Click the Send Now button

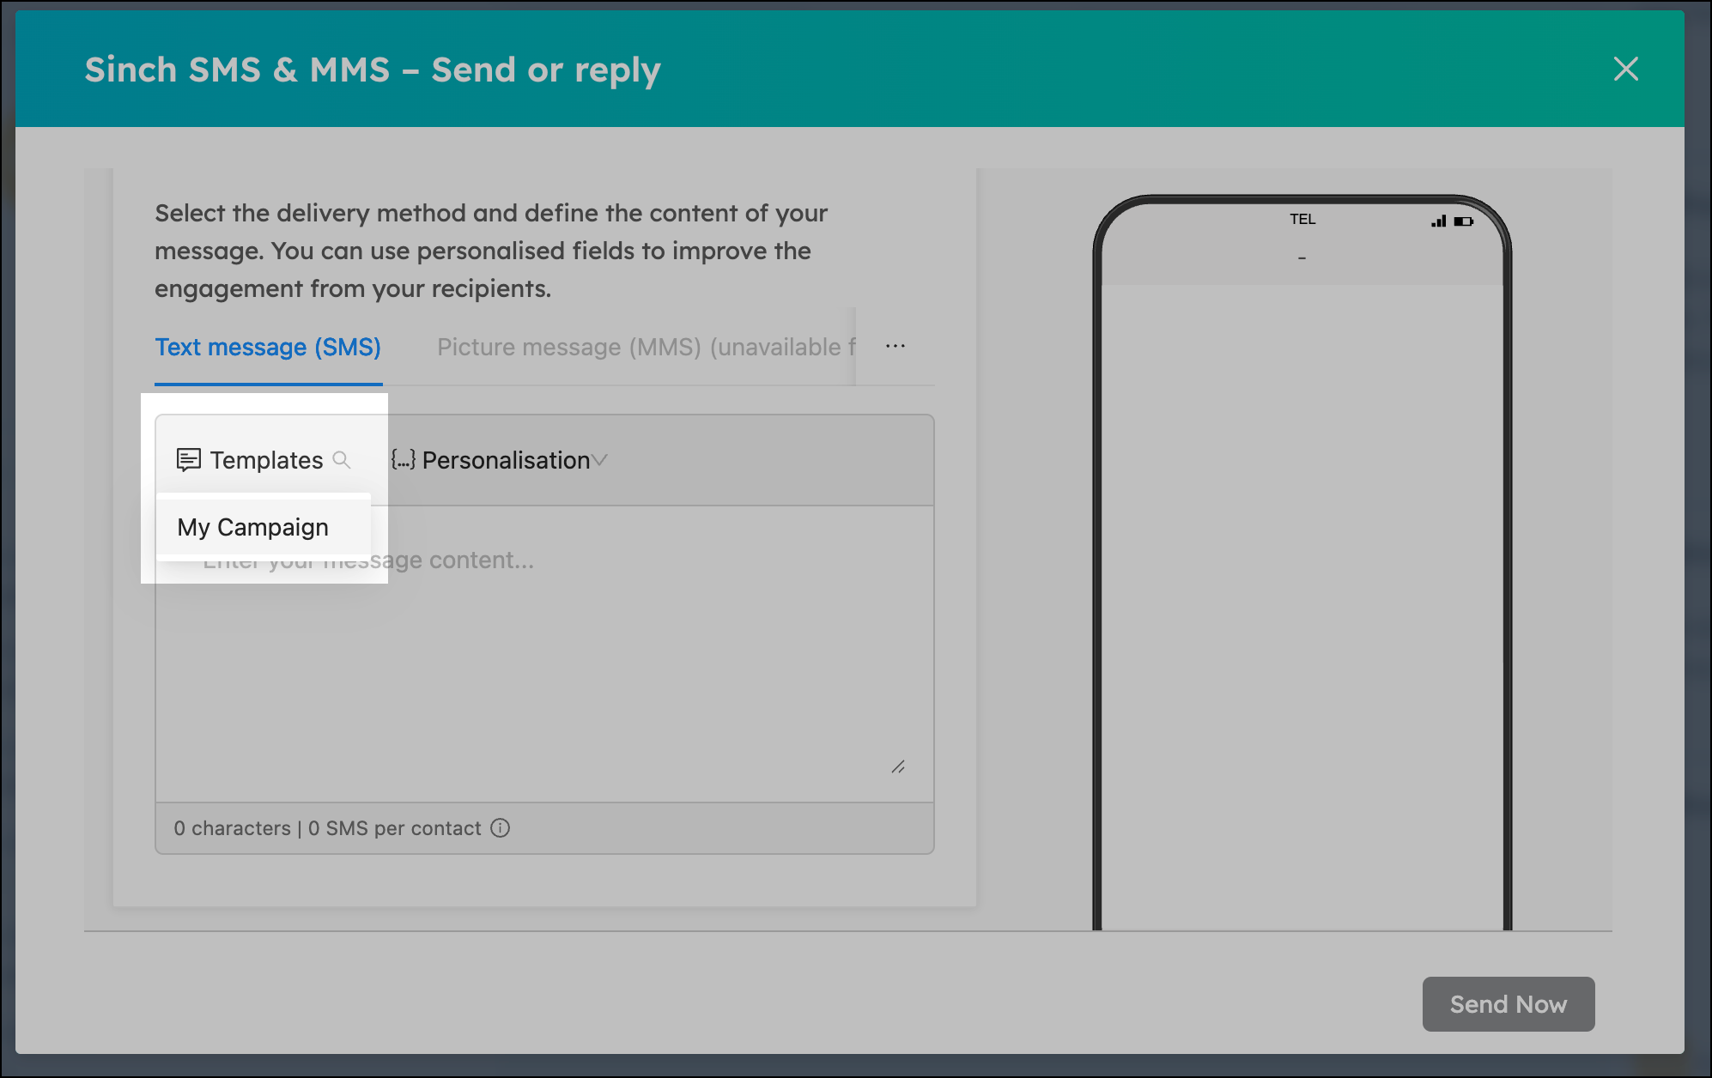pos(1509,1004)
